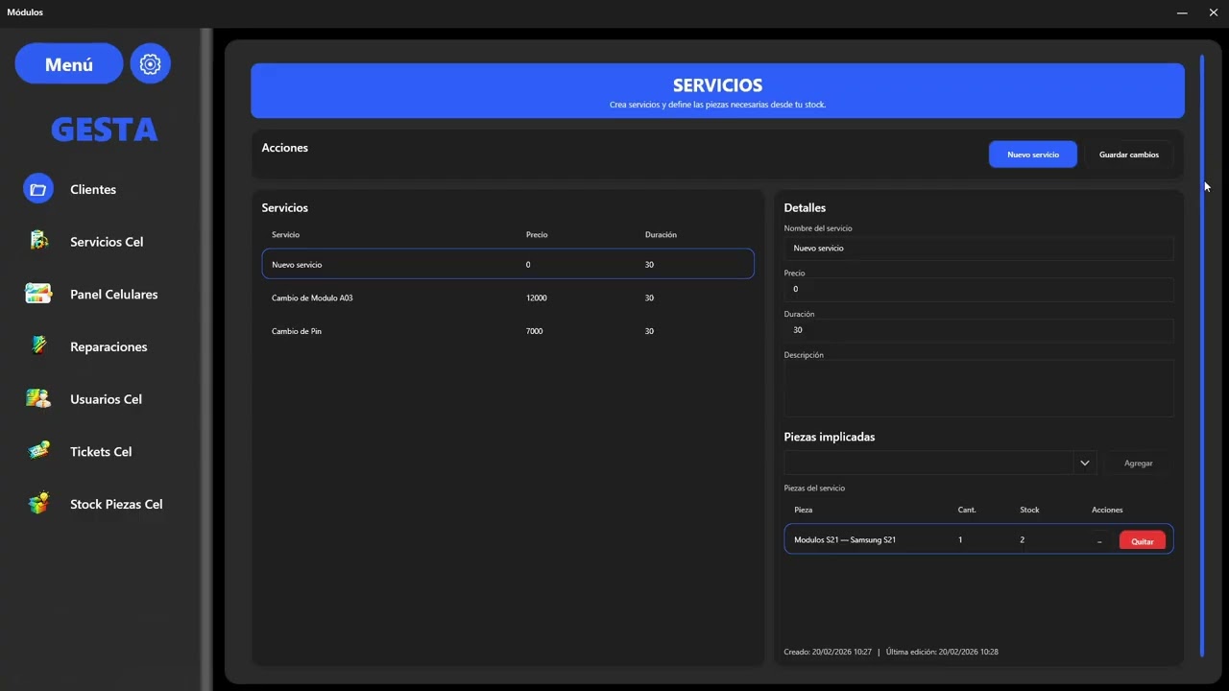Image resolution: width=1229 pixels, height=691 pixels.
Task: Select the Clientes folder icon
Action: [x=38, y=189]
